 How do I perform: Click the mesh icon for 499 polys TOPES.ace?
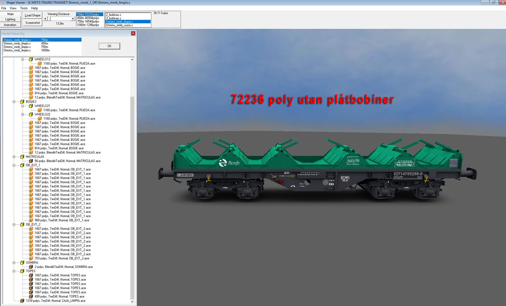pos(31,296)
